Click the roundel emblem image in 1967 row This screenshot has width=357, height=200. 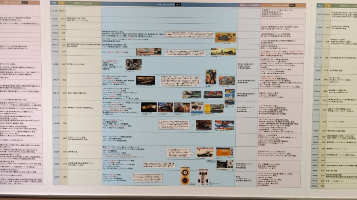tap(185, 176)
